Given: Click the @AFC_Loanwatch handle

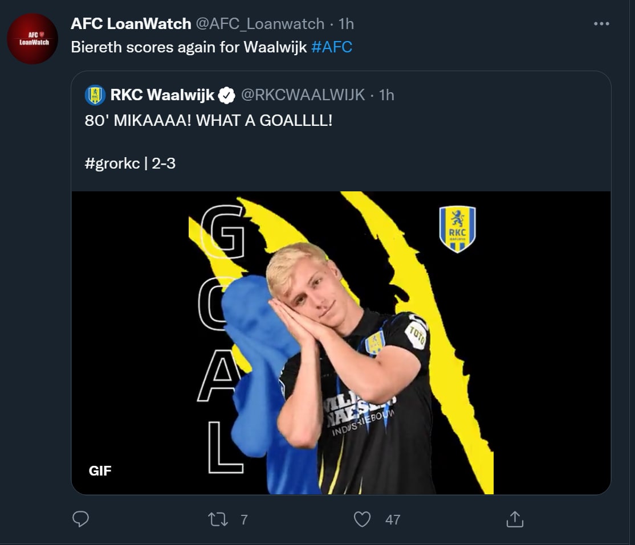Looking at the screenshot, I should point(260,24).
